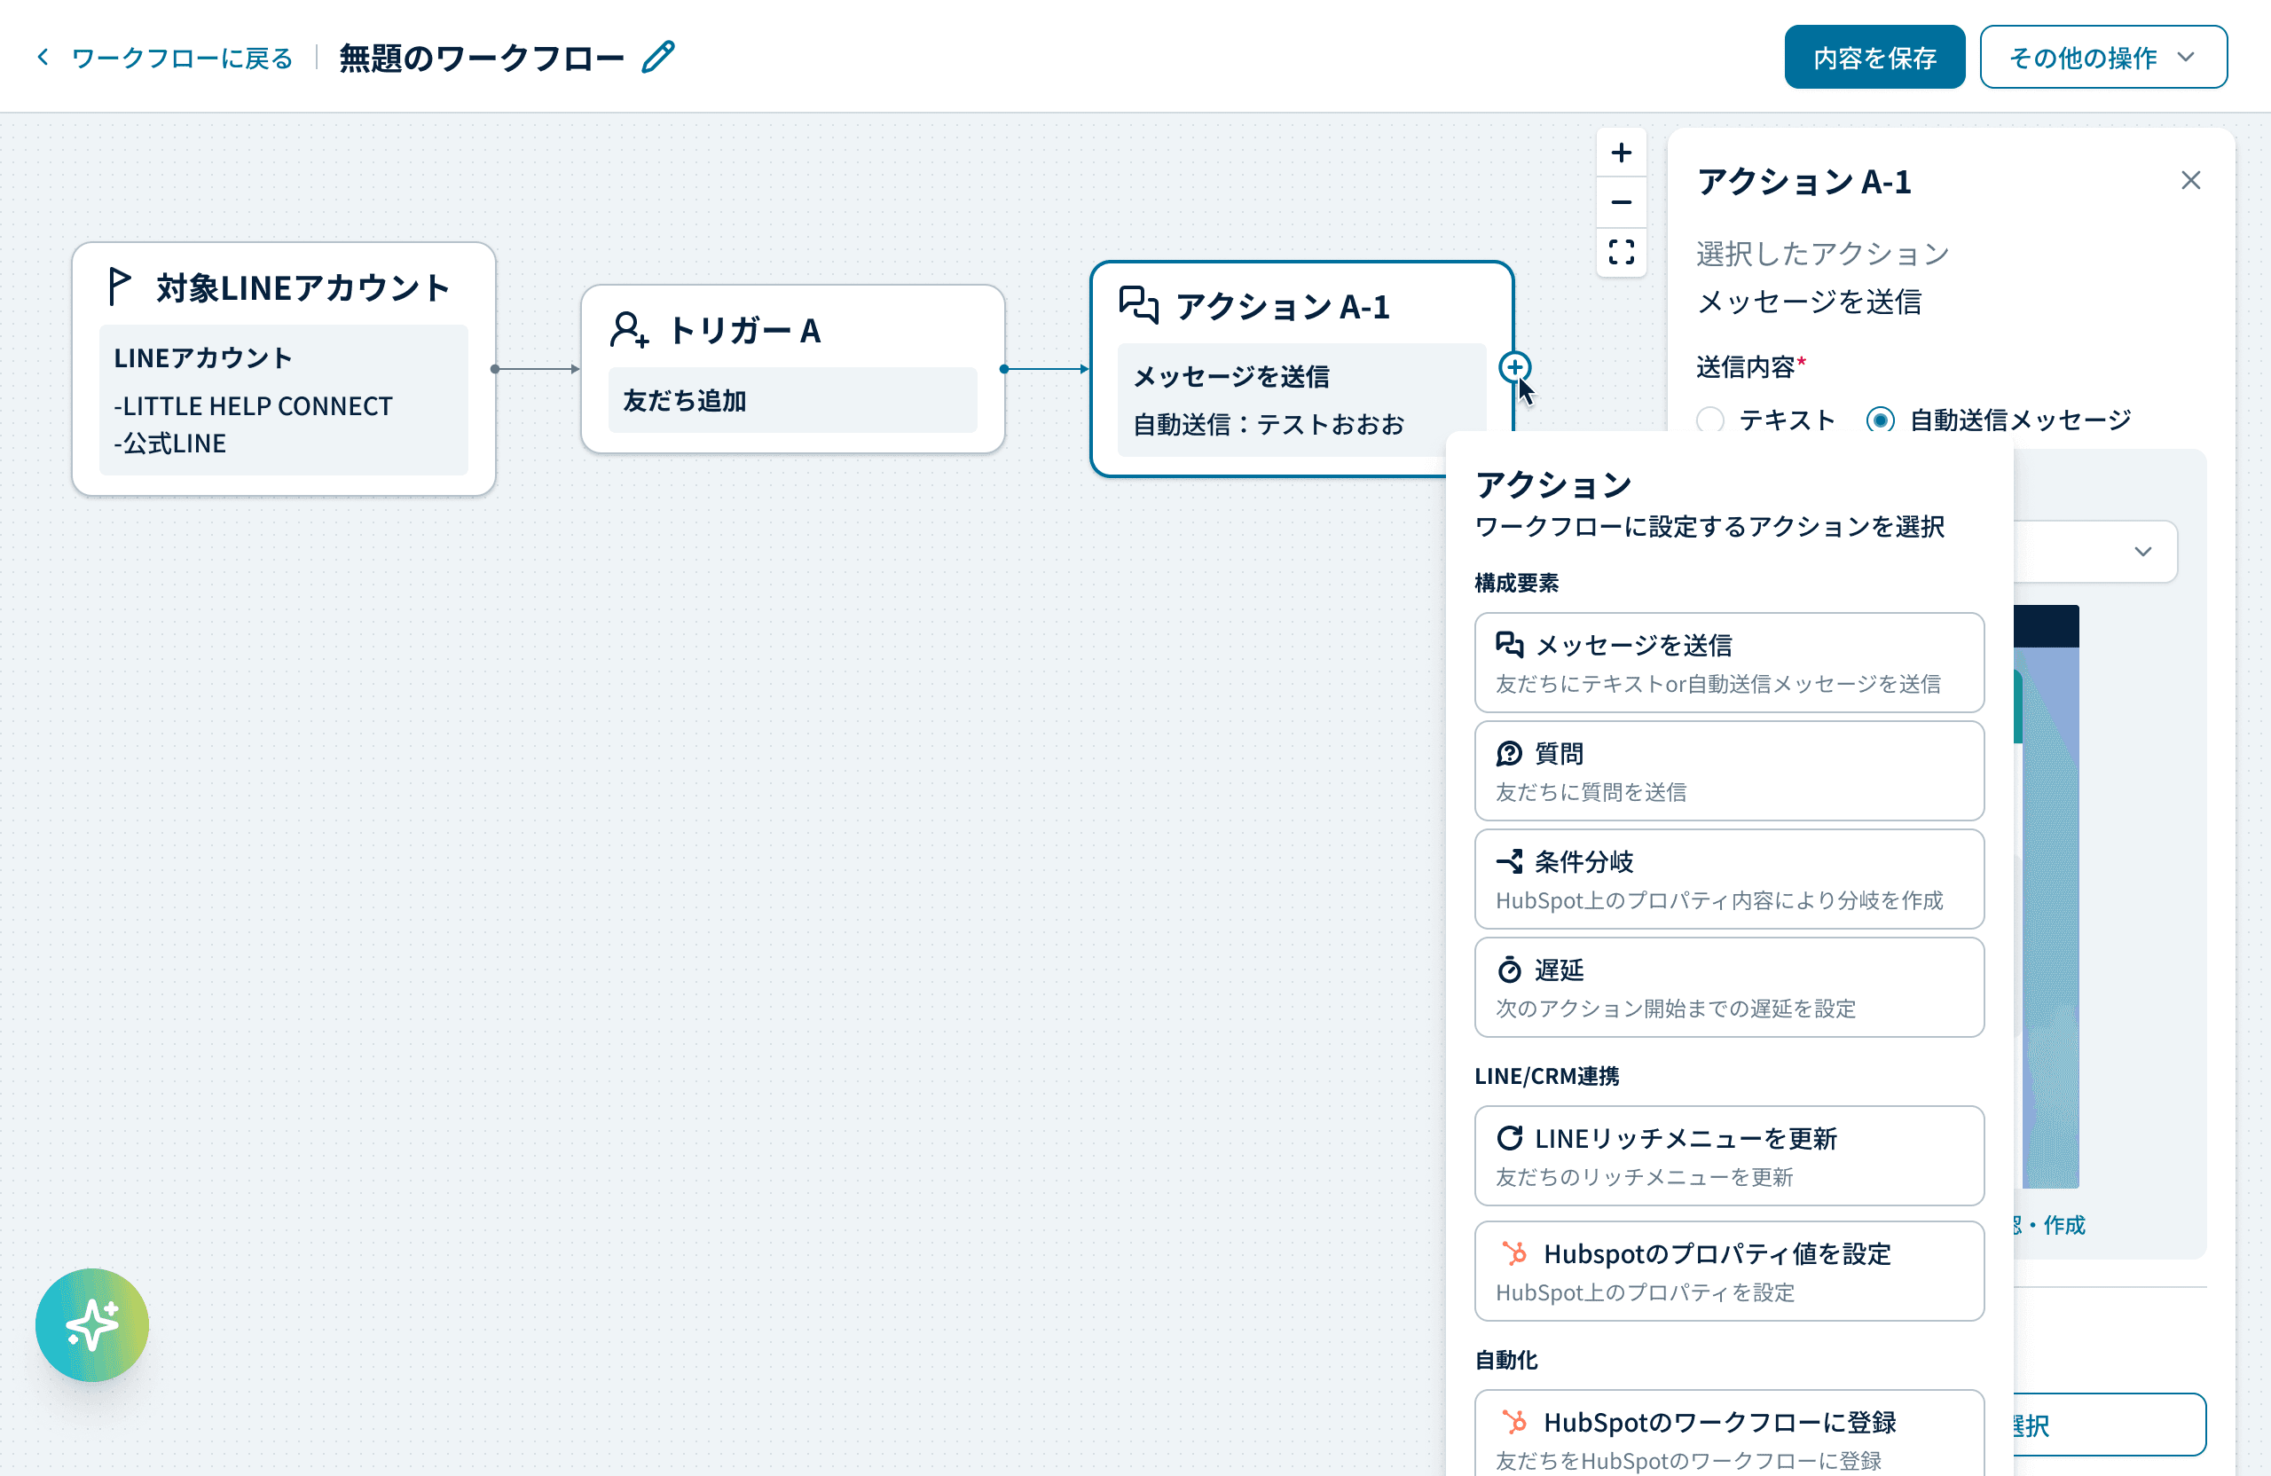Go back via ワークフローに戻る link
The image size is (2271, 1476).
pyautogui.click(x=181, y=59)
